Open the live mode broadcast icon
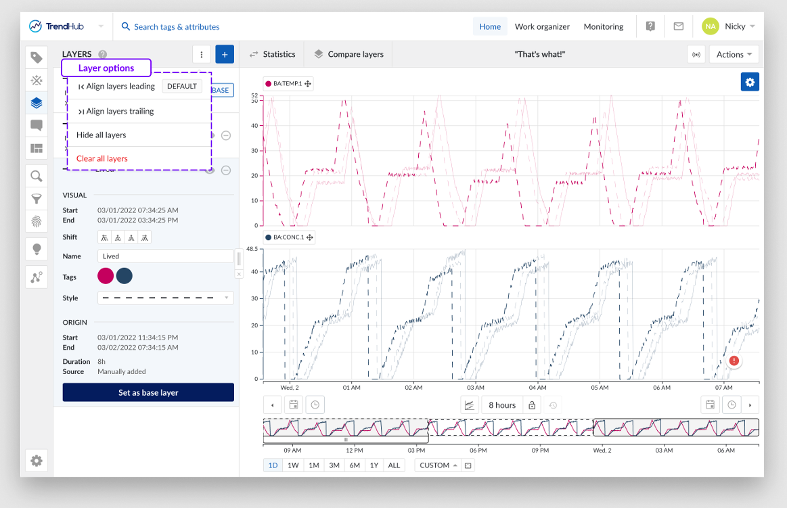Viewport: 787px width, 508px height. pos(696,54)
